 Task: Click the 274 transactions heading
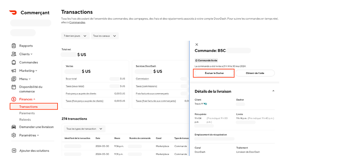(x=74, y=119)
